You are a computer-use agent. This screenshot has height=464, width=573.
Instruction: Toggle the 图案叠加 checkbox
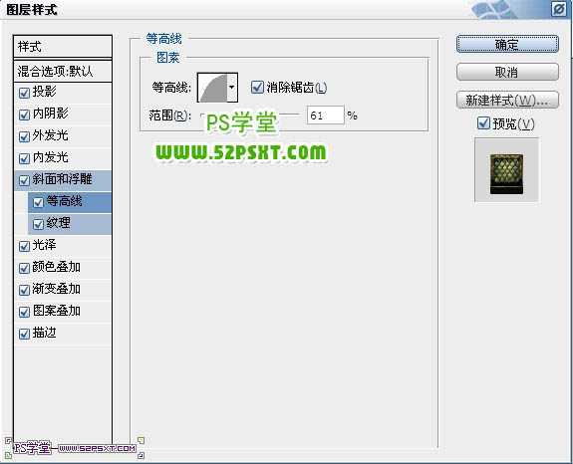[24, 312]
